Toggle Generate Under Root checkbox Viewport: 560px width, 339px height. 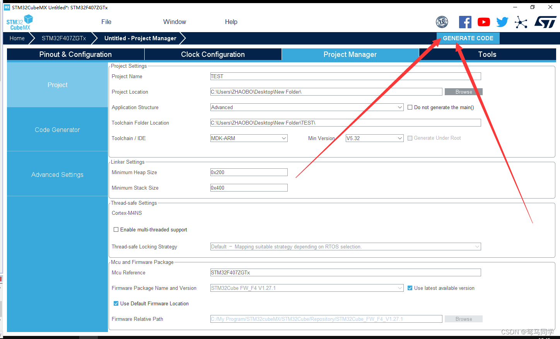pyautogui.click(x=410, y=138)
